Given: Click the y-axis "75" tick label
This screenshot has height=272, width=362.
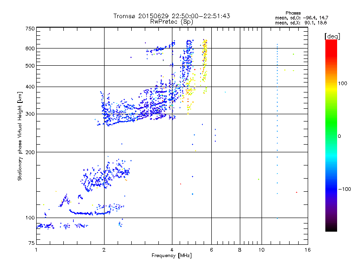Looking at the screenshot, I should [x=32, y=243].
